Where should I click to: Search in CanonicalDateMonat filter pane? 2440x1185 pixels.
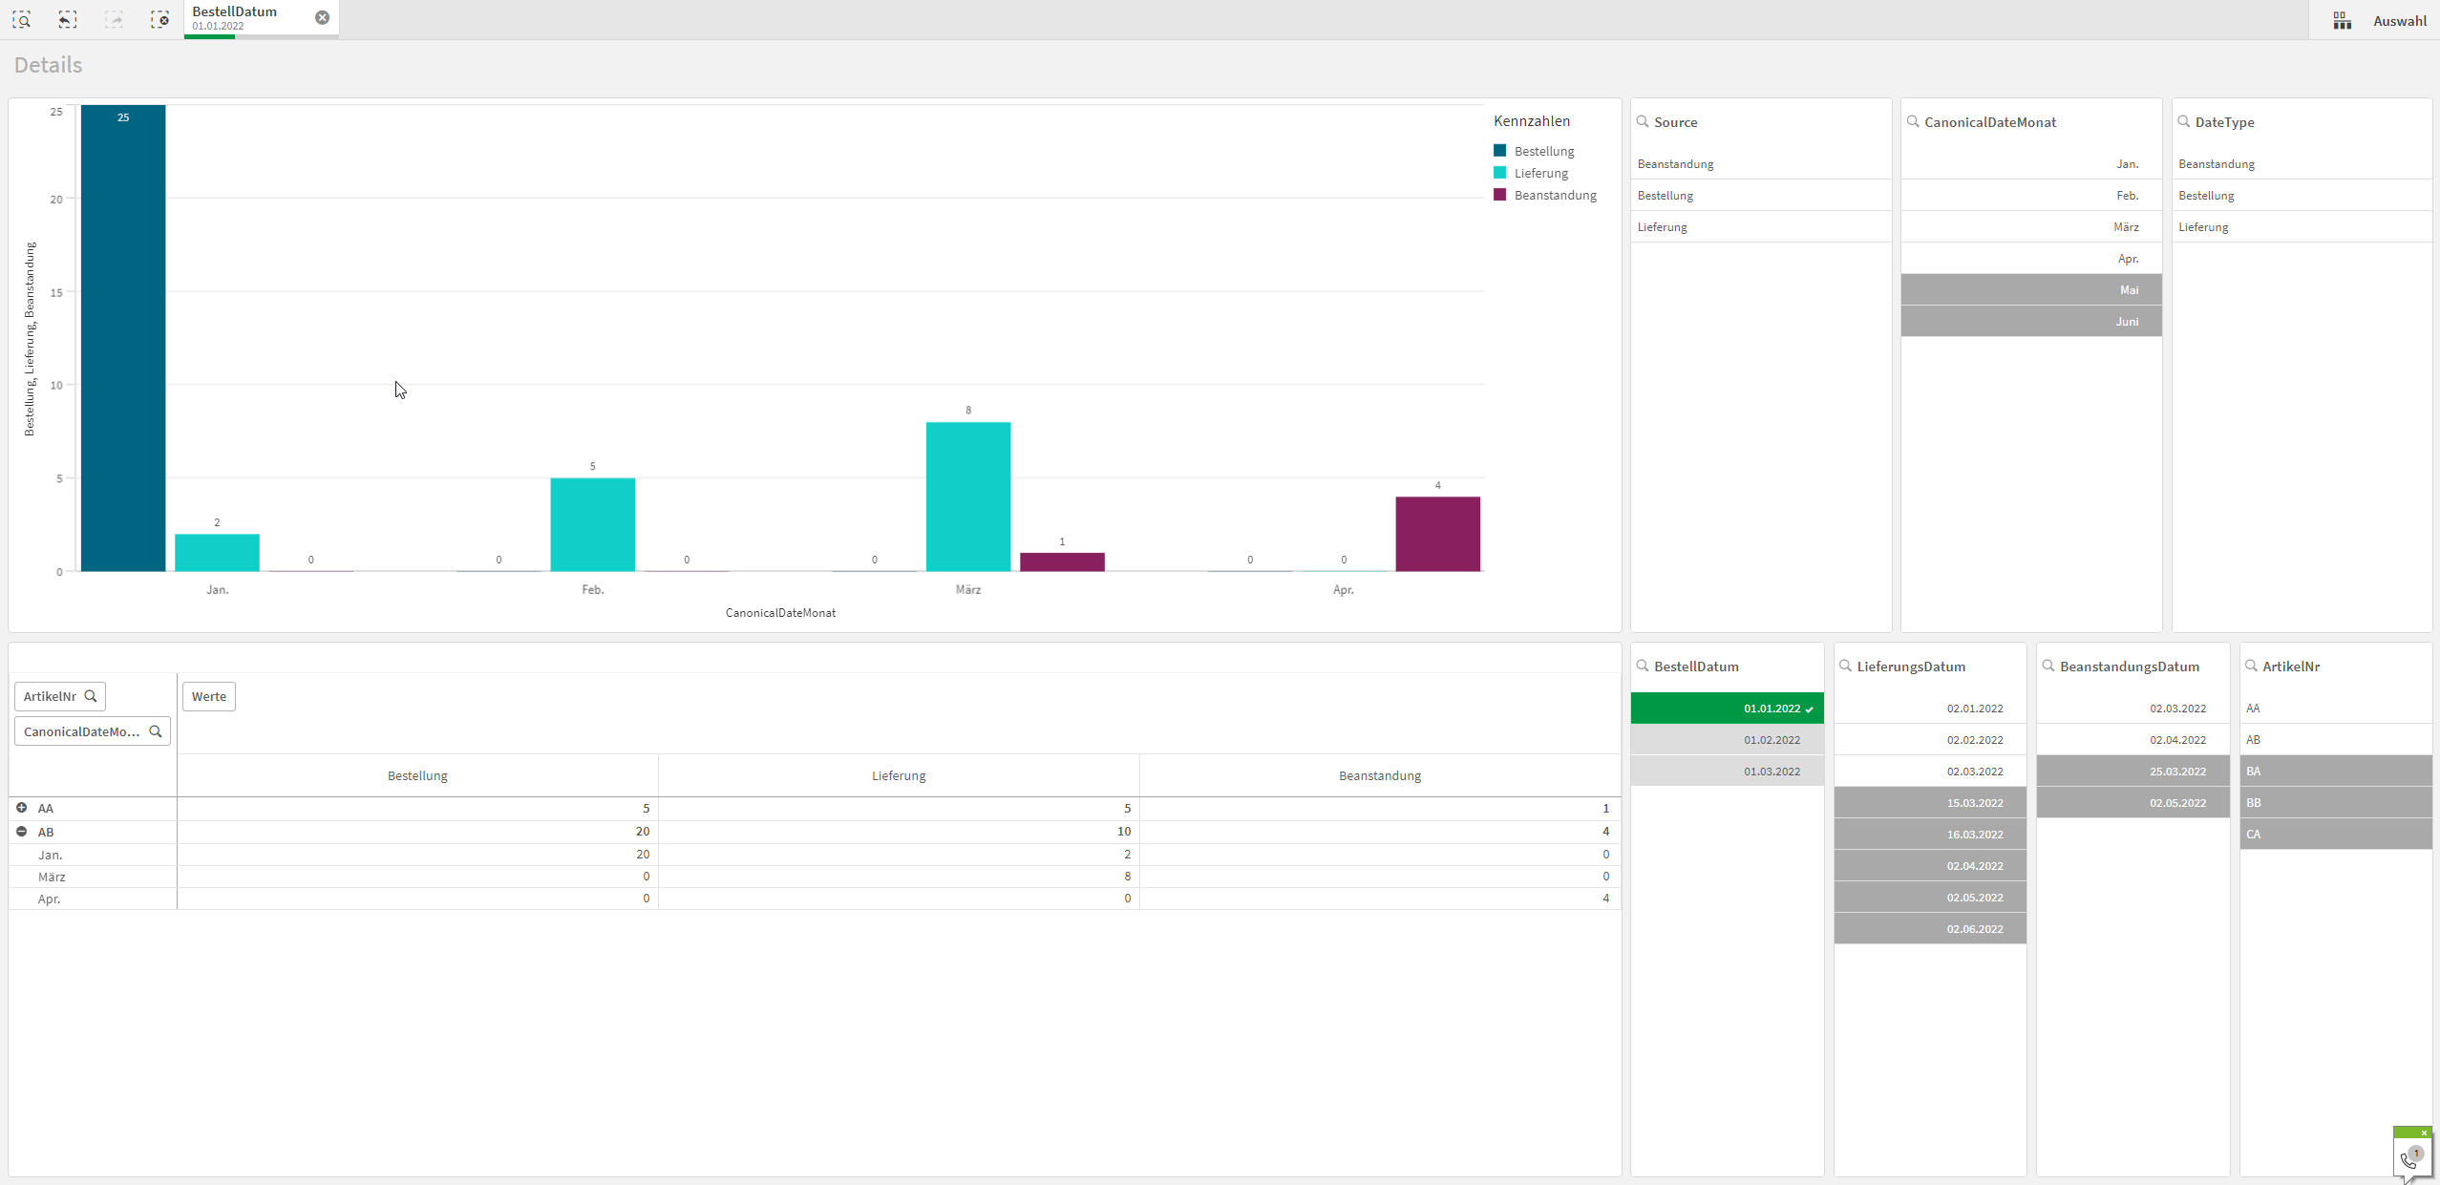point(1913,121)
